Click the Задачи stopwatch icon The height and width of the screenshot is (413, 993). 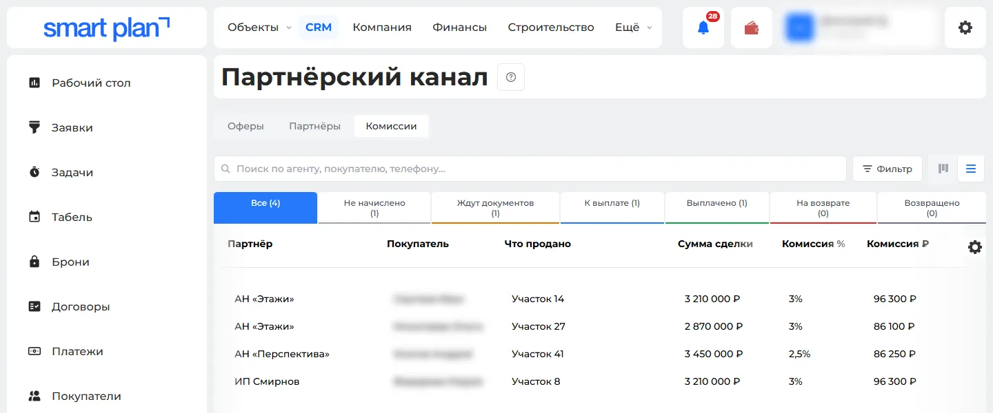[x=34, y=172]
